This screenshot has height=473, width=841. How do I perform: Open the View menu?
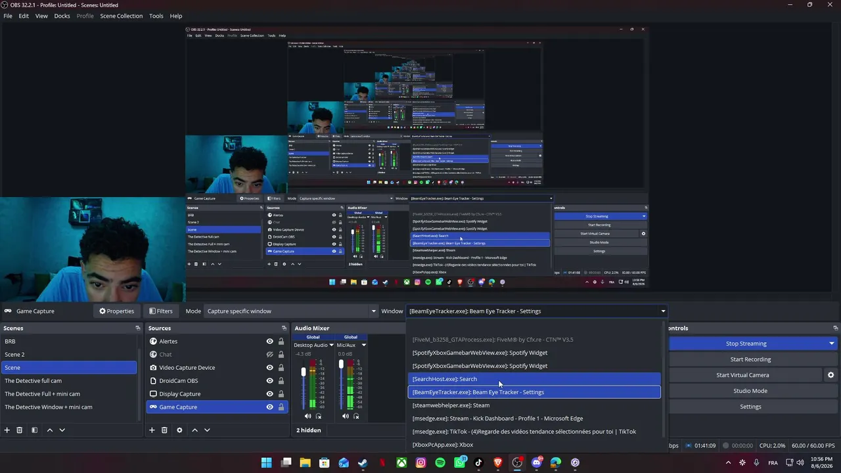(x=41, y=16)
